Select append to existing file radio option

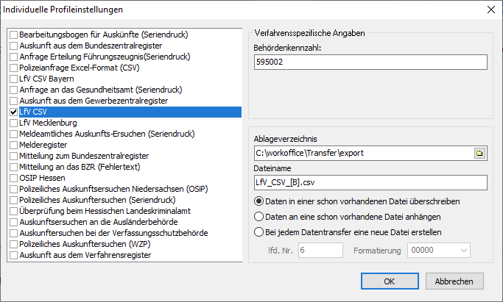pyautogui.click(x=258, y=217)
